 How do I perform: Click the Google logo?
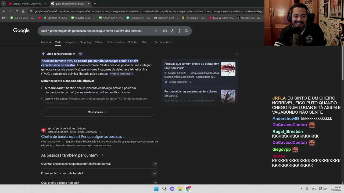point(21,31)
